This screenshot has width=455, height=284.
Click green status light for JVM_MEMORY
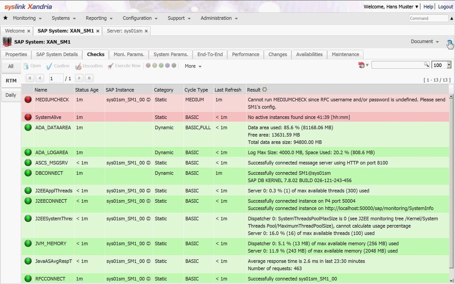coord(28,243)
